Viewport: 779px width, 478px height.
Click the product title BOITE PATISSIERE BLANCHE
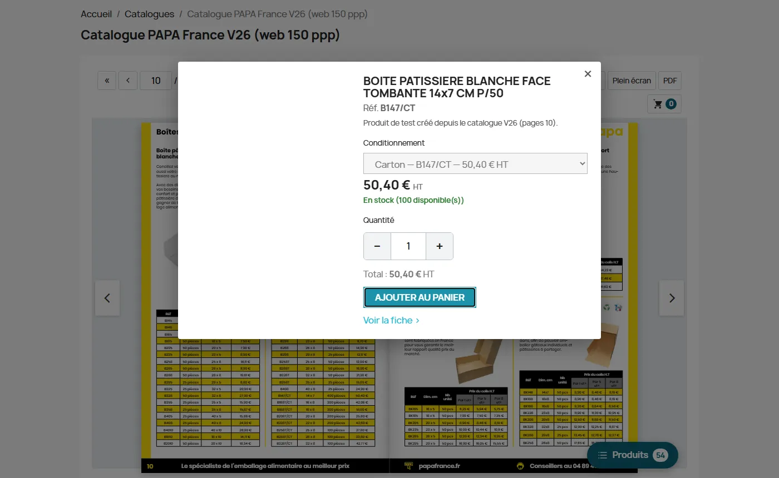click(457, 87)
